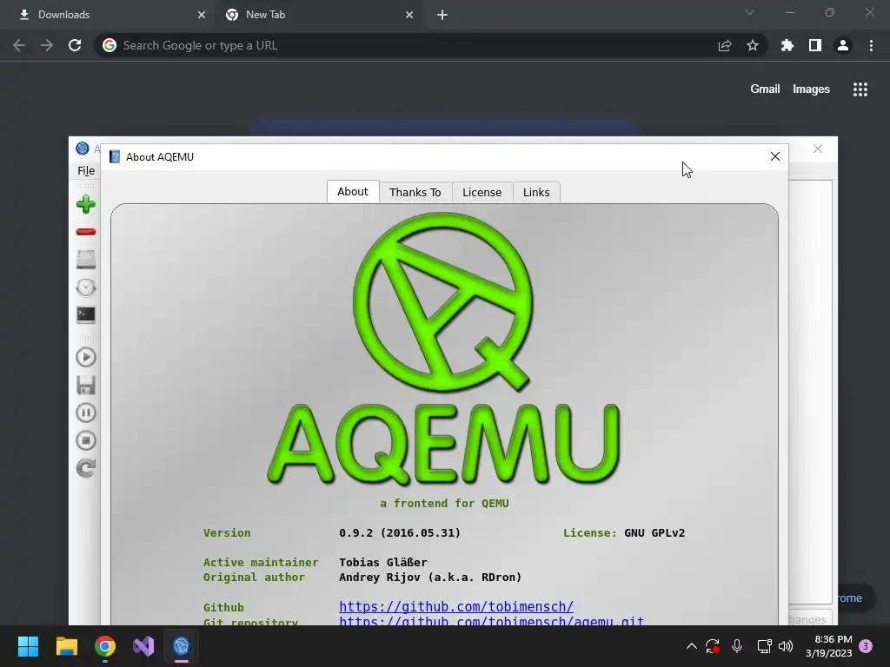Open the github.com/tobimensch link

(456, 606)
